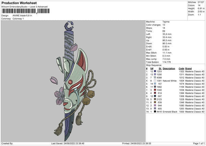Click the 'Brand' column header

click(x=188, y=69)
